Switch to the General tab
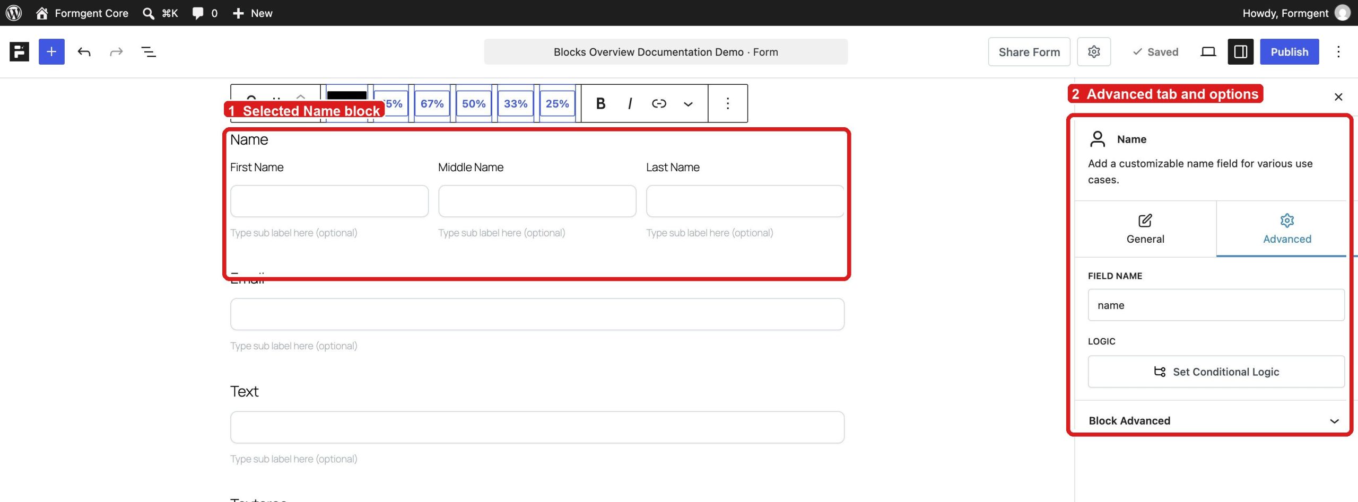1358x502 pixels. pos(1145,229)
